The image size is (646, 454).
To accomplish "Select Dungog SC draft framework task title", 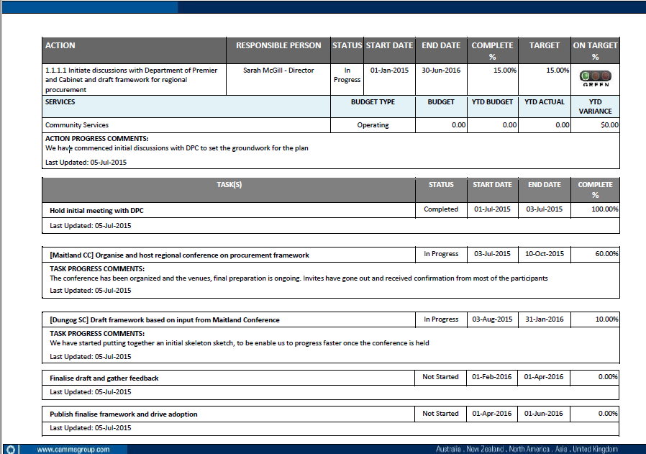I will point(165,320).
